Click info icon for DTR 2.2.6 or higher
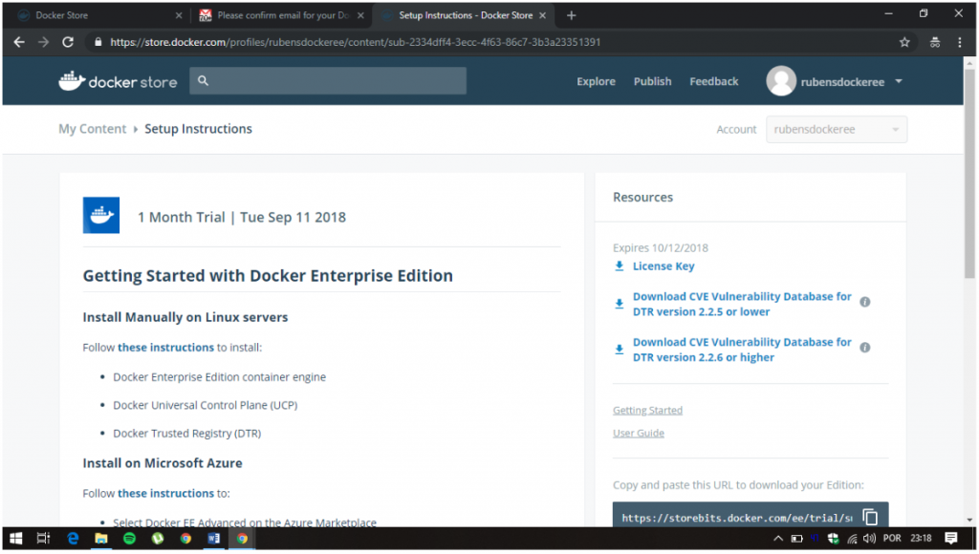The width and height of the screenshot is (979, 554). click(864, 348)
